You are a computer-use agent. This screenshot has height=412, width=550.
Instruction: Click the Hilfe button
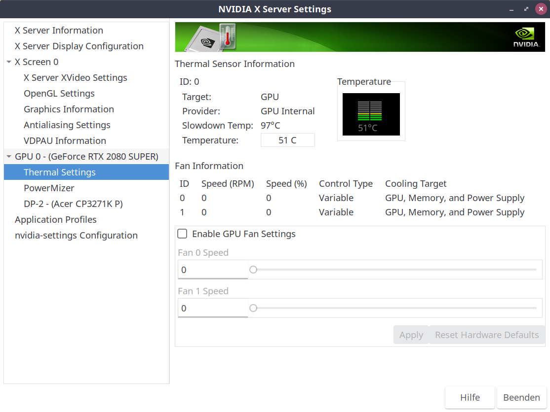point(470,397)
